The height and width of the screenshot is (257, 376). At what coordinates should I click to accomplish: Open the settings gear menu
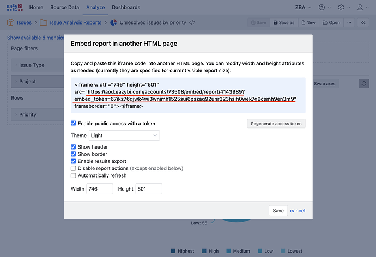tap(344, 8)
